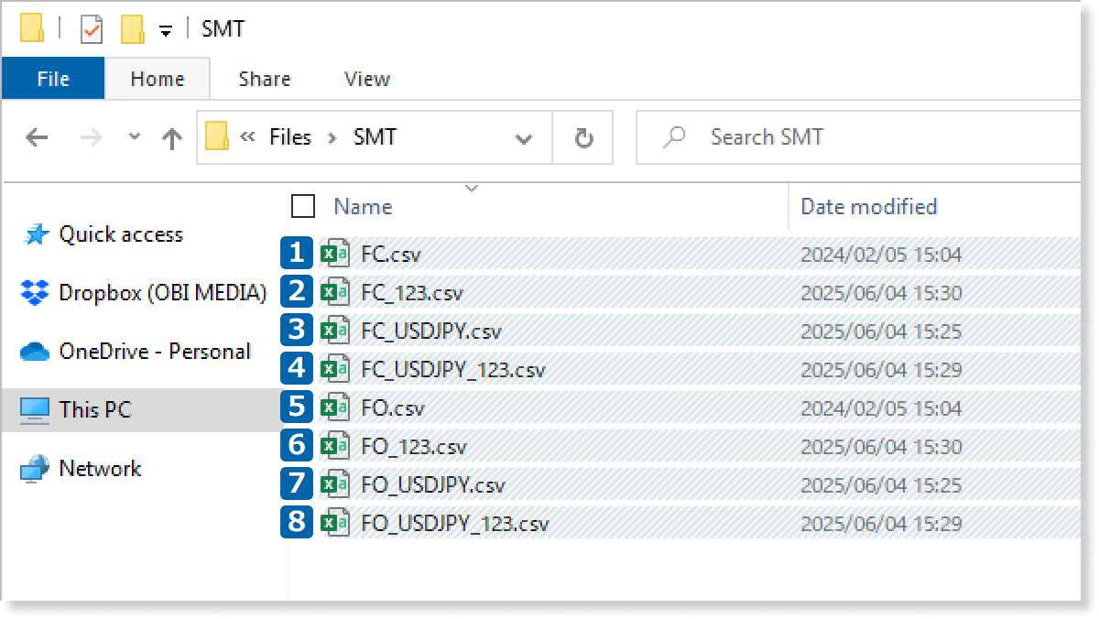The image size is (1099, 619).
Task: Click the Properties icon in title bar
Action: 92,29
